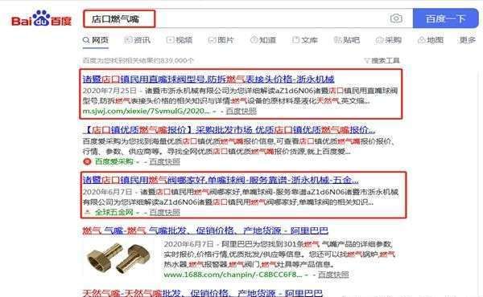Click date 2020年7月25日 in first result
This screenshot has width=483, height=297.
click(x=109, y=91)
